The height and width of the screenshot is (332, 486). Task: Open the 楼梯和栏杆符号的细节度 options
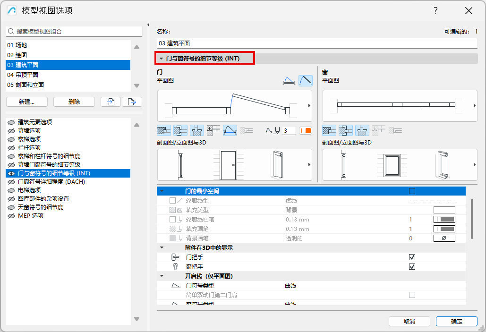[68, 156]
